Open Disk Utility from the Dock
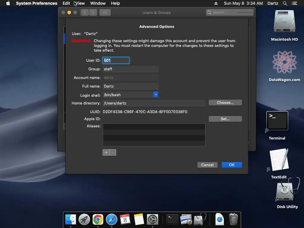 pyautogui.click(x=200, y=219)
